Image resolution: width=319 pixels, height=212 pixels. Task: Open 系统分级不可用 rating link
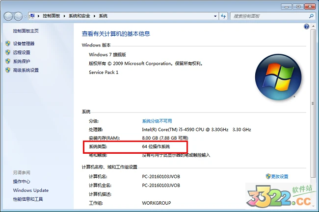point(157,121)
